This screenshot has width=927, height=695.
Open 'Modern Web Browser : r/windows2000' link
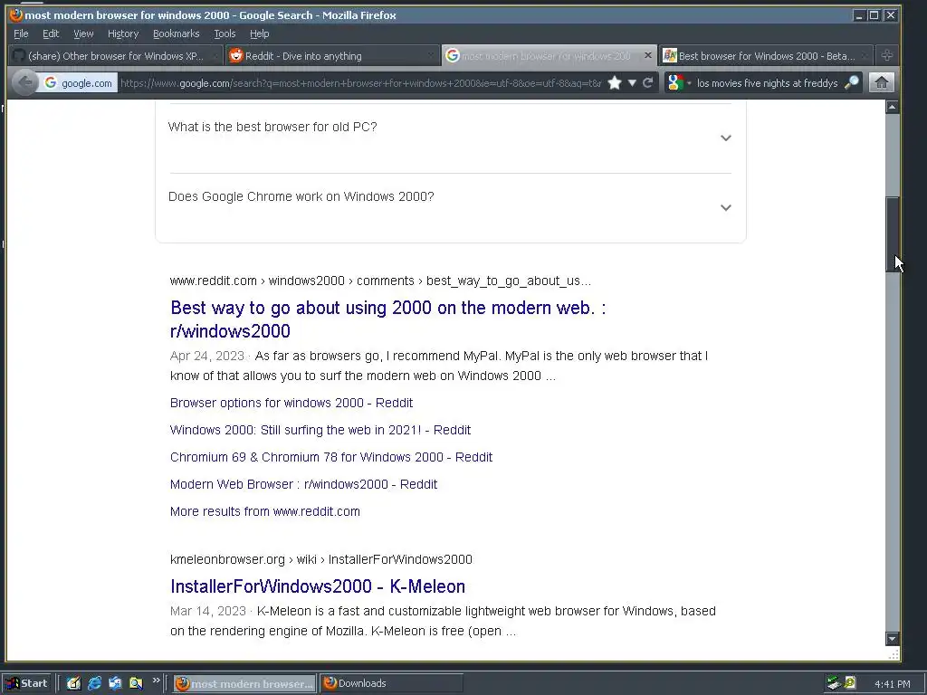point(304,484)
